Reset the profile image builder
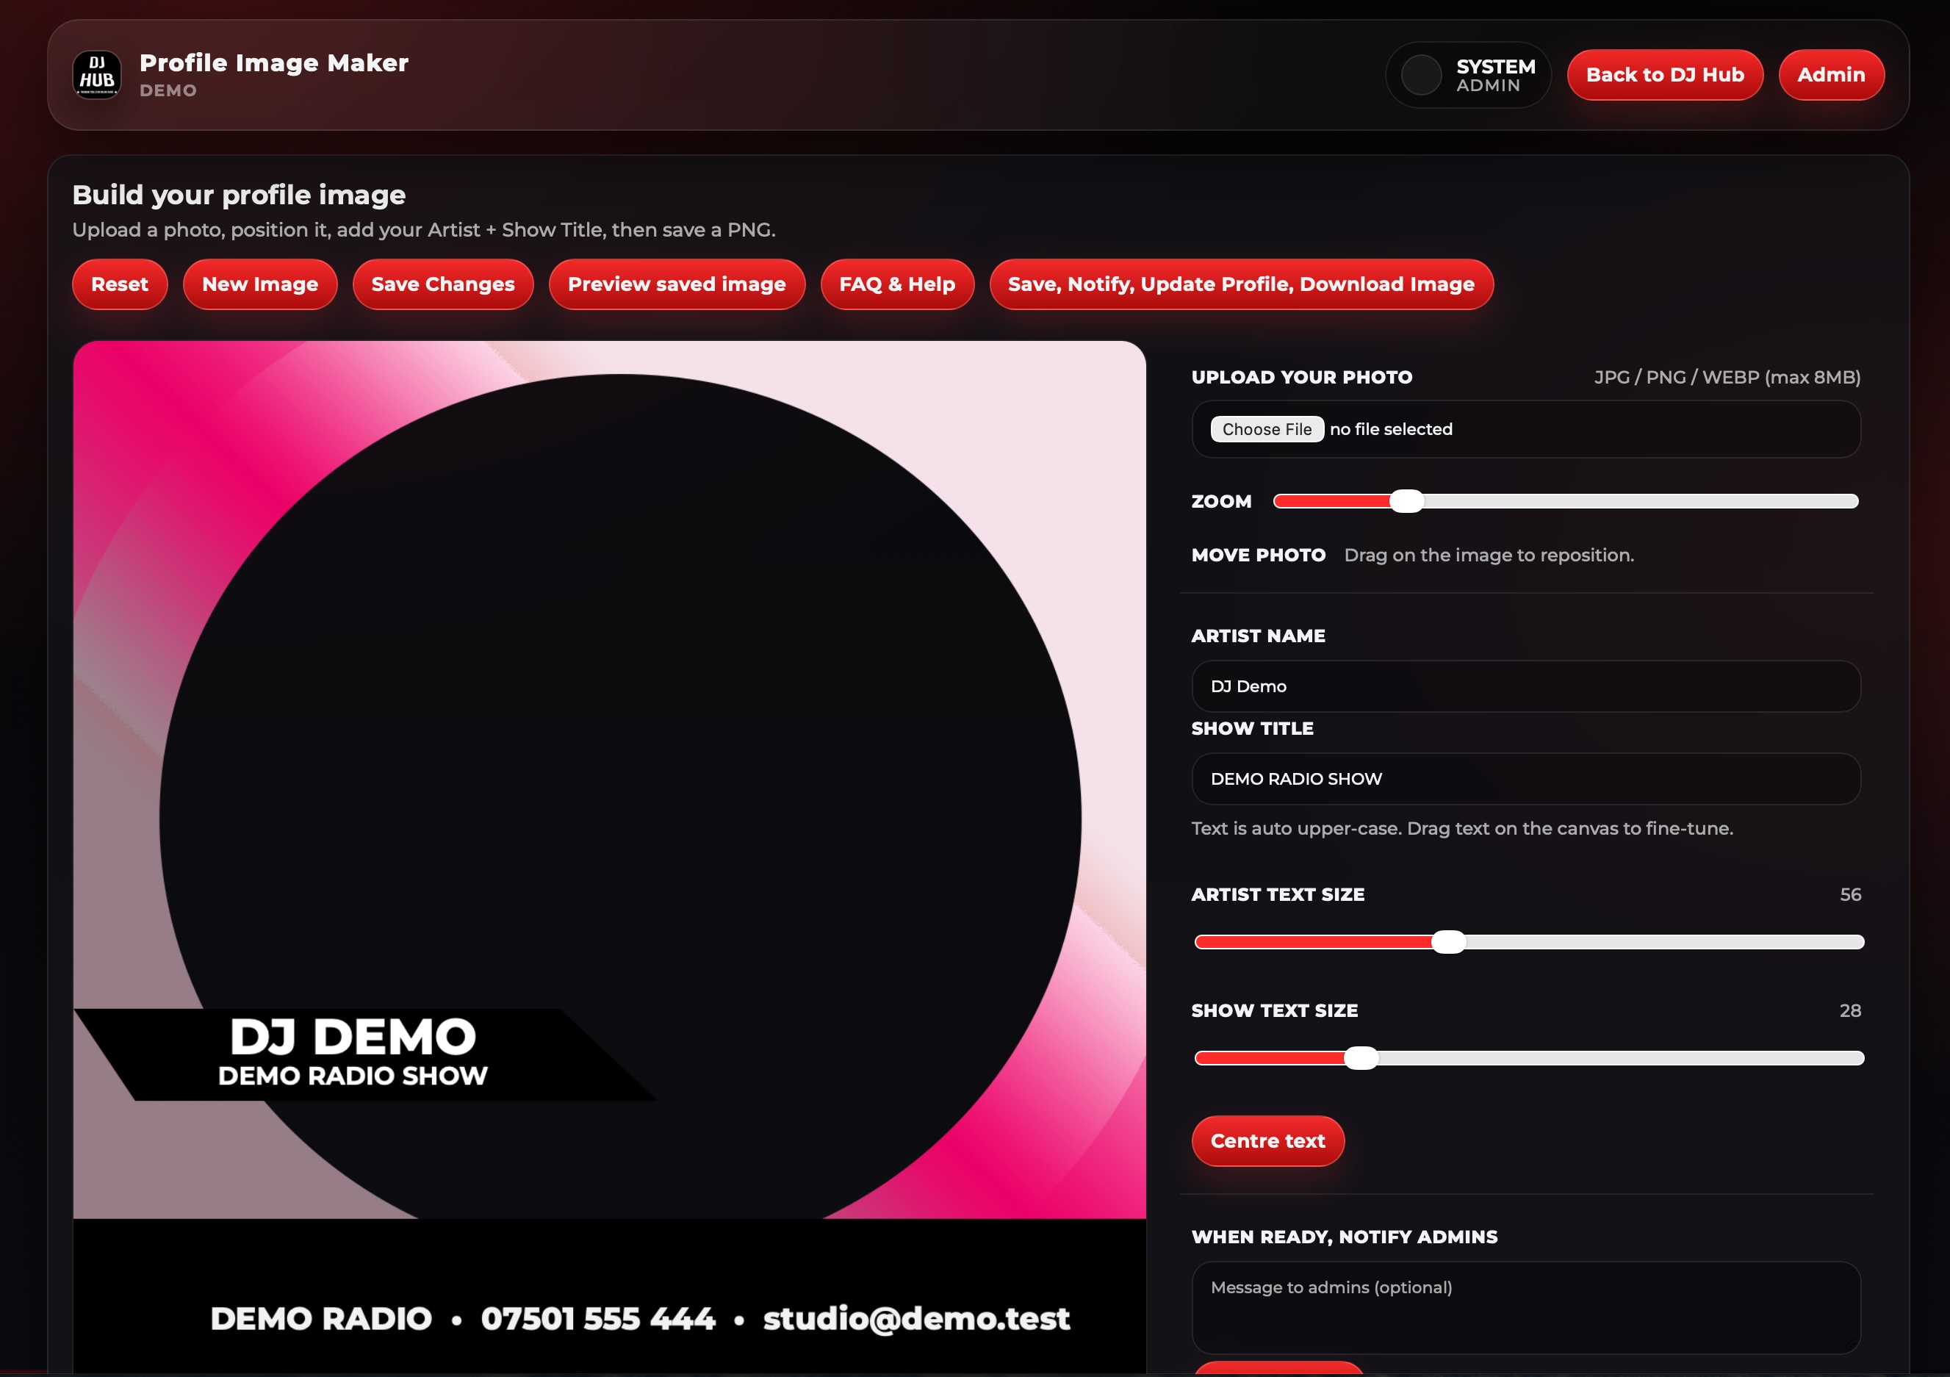Image resolution: width=1950 pixels, height=1377 pixels. tap(119, 284)
